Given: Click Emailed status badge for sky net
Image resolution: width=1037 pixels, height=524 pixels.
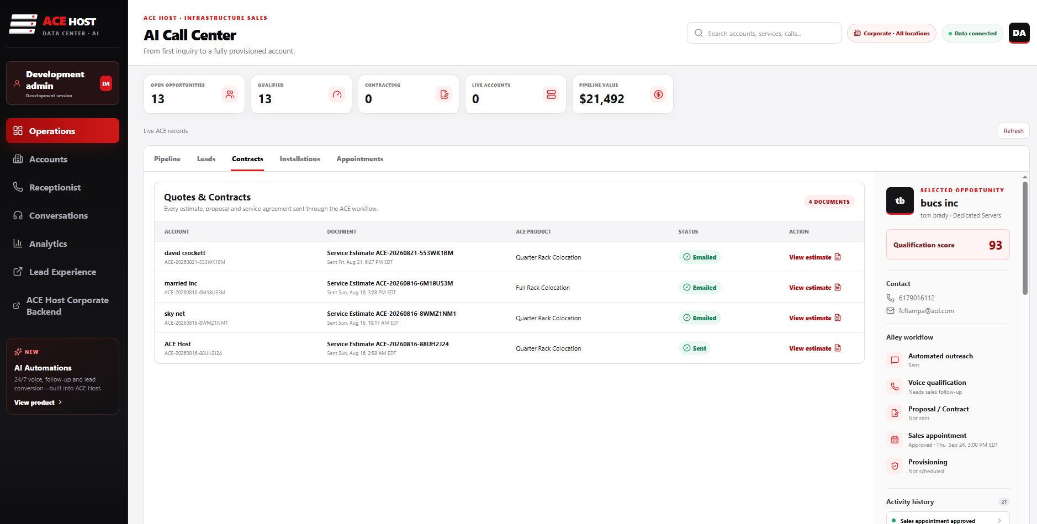Looking at the screenshot, I should point(700,318).
